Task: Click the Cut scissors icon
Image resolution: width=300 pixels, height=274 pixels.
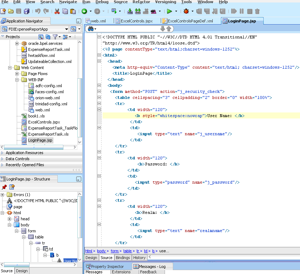Action: (x=57, y=11)
